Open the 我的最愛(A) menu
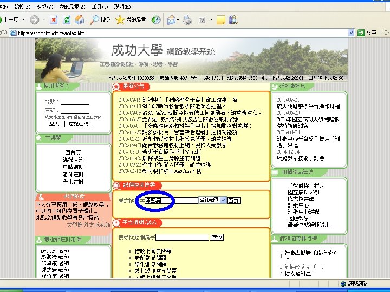Viewport: 390px width, 292px height. [x=72, y=6]
